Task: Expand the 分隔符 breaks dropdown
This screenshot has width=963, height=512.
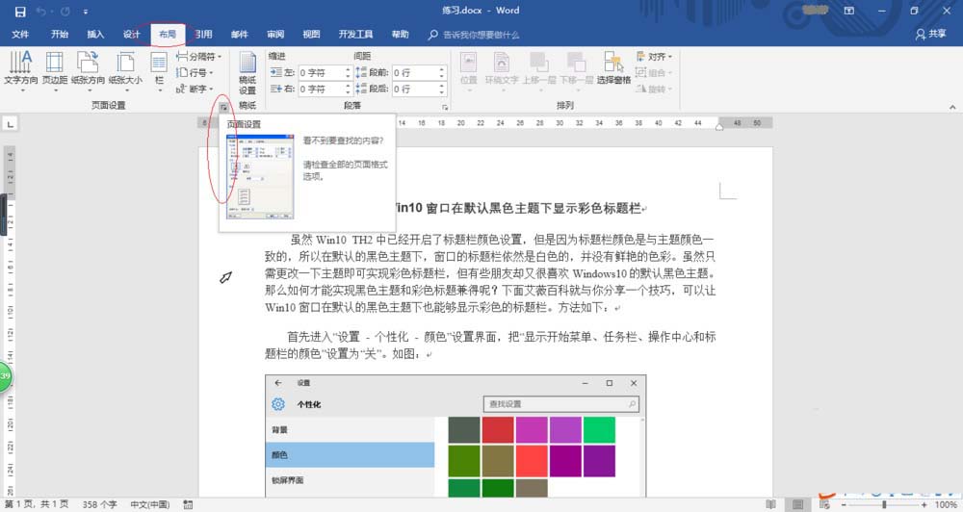Action: pyautogui.click(x=199, y=56)
